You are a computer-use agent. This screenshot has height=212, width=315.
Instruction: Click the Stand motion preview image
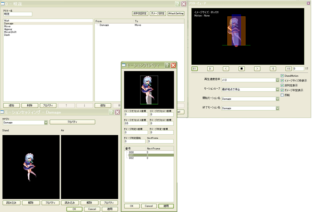click(x=31, y=167)
